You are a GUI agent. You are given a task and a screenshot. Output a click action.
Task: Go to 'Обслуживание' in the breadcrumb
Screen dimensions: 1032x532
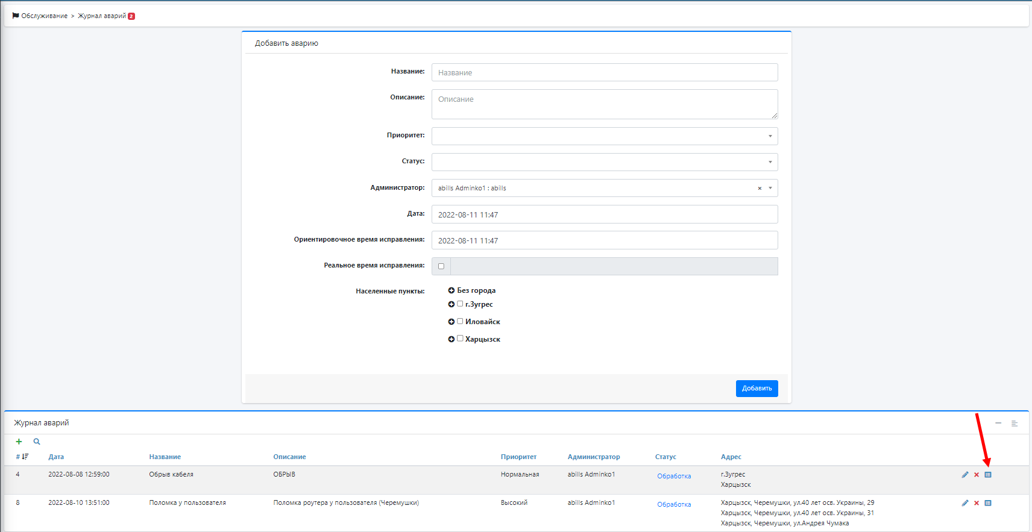(44, 16)
